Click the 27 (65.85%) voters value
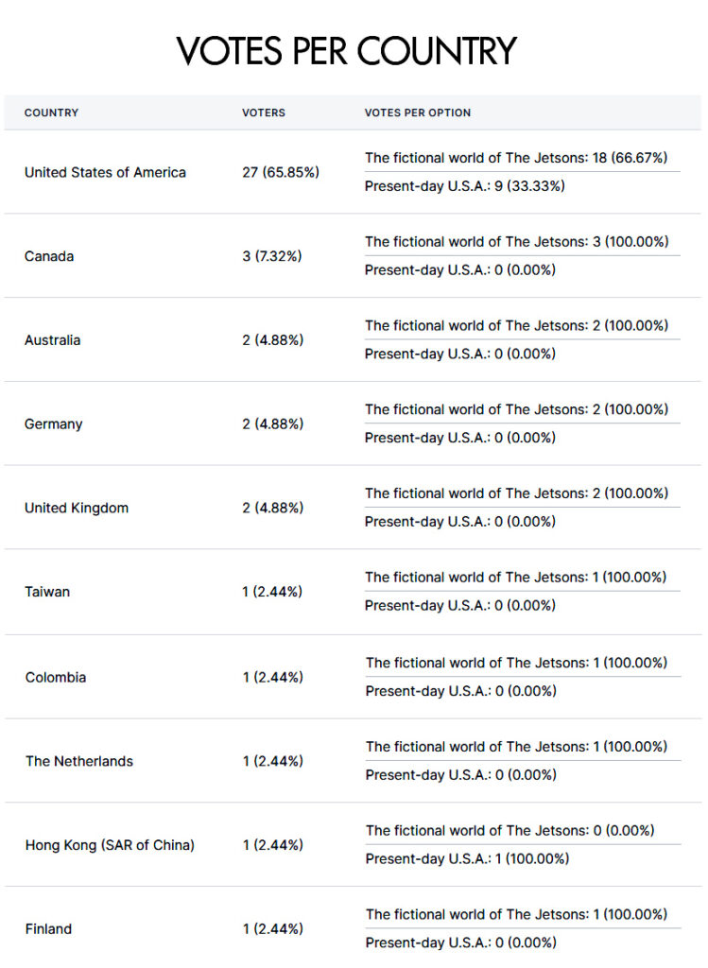 click(x=281, y=172)
